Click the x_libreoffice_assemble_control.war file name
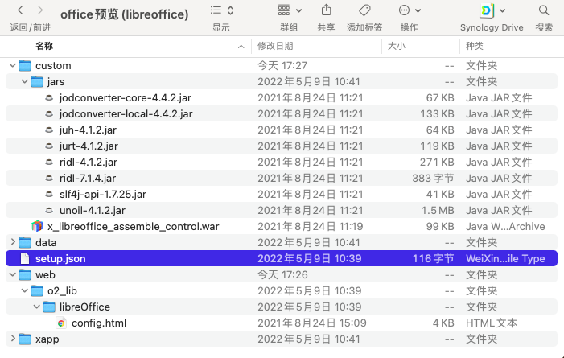 pos(134,227)
